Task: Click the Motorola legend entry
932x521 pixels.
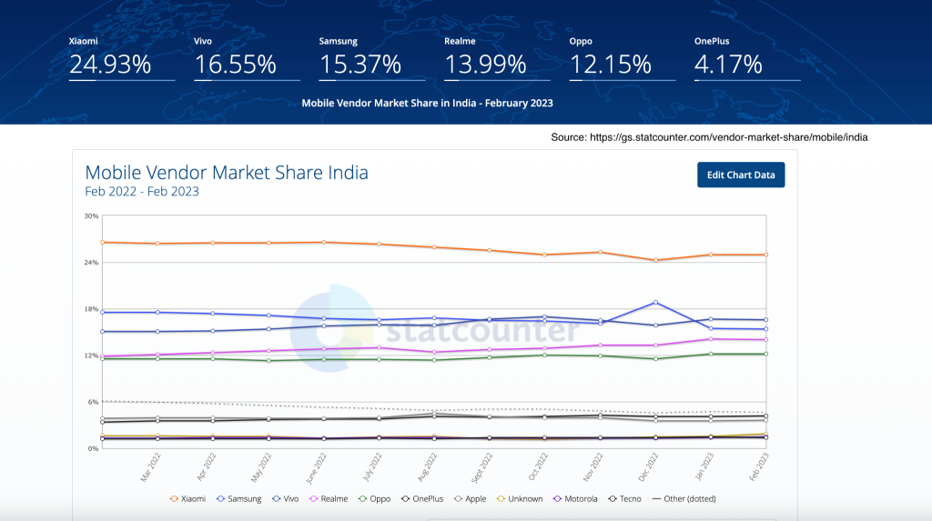Action: pos(575,499)
